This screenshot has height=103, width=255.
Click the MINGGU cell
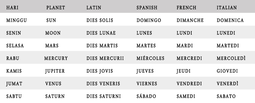tap(16, 20)
